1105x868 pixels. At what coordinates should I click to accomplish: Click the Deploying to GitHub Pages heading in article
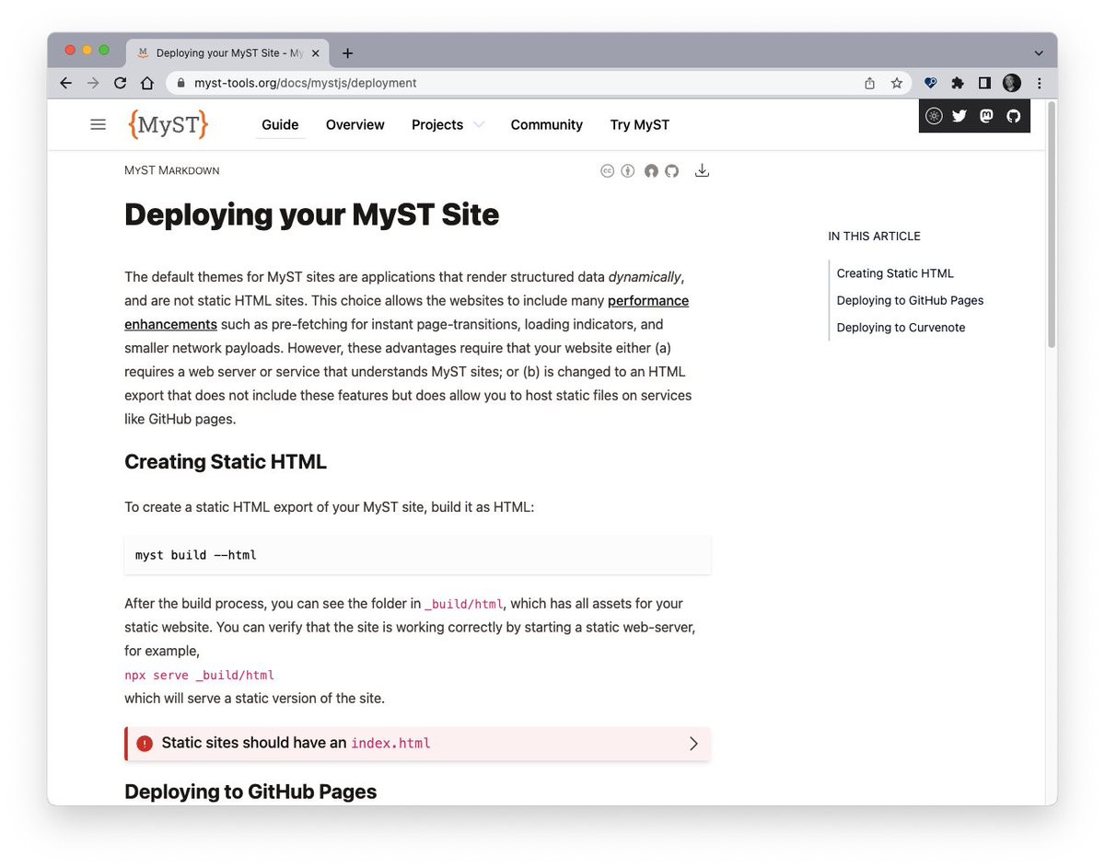pos(250,792)
